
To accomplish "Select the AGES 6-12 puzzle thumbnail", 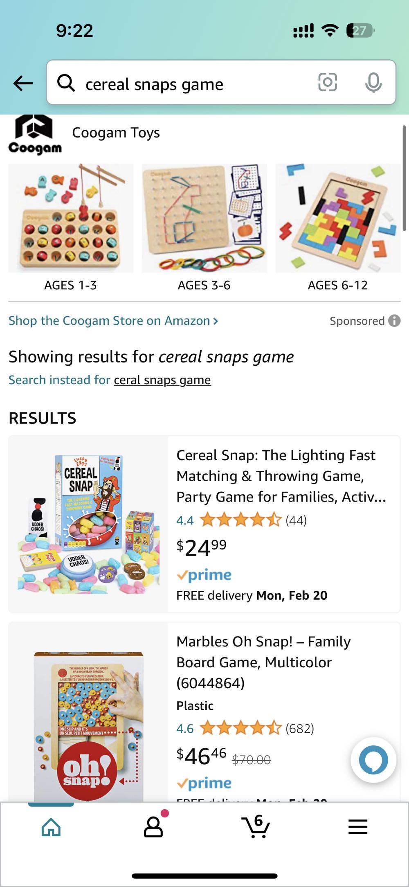I will click(x=338, y=218).
